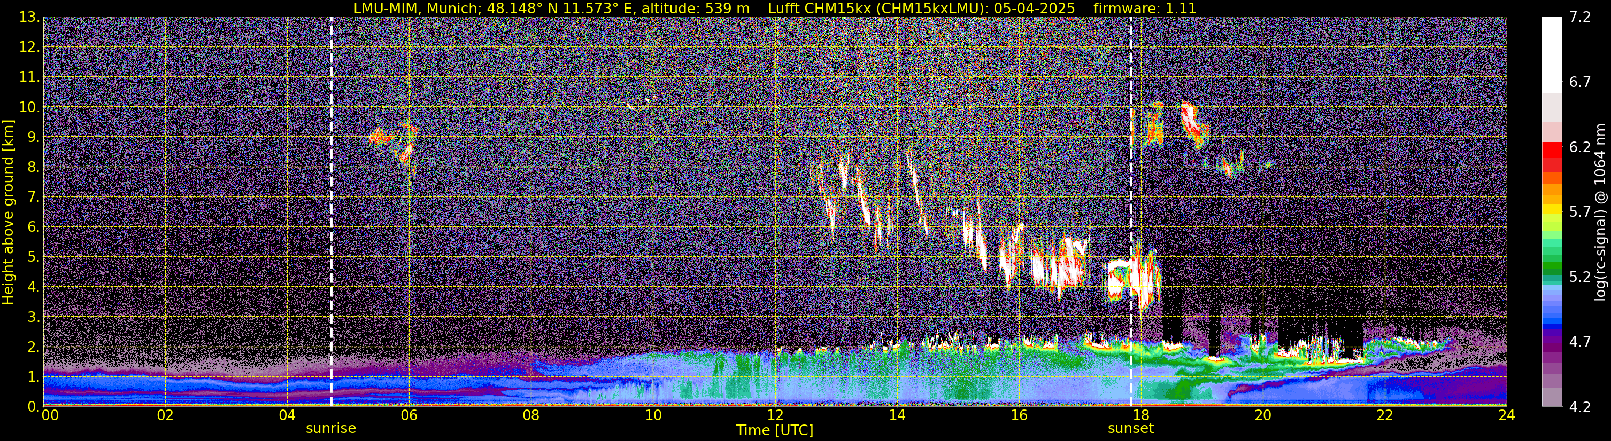The height and width of the screenshot is (441, 1611).
Task: Click the '12.' height axis tick label
Action: tap(29, 47)
